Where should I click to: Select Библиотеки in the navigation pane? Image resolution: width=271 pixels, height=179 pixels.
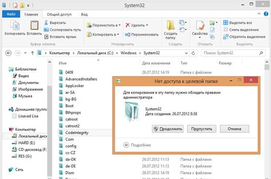pos(23,69)
